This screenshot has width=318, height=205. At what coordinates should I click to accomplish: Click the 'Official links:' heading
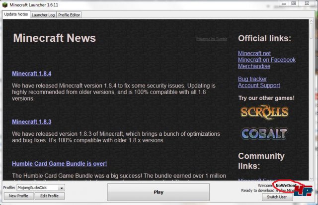264,38
